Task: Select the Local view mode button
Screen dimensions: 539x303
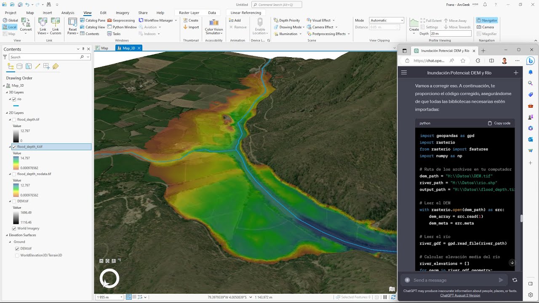Action: pos(11,27)
